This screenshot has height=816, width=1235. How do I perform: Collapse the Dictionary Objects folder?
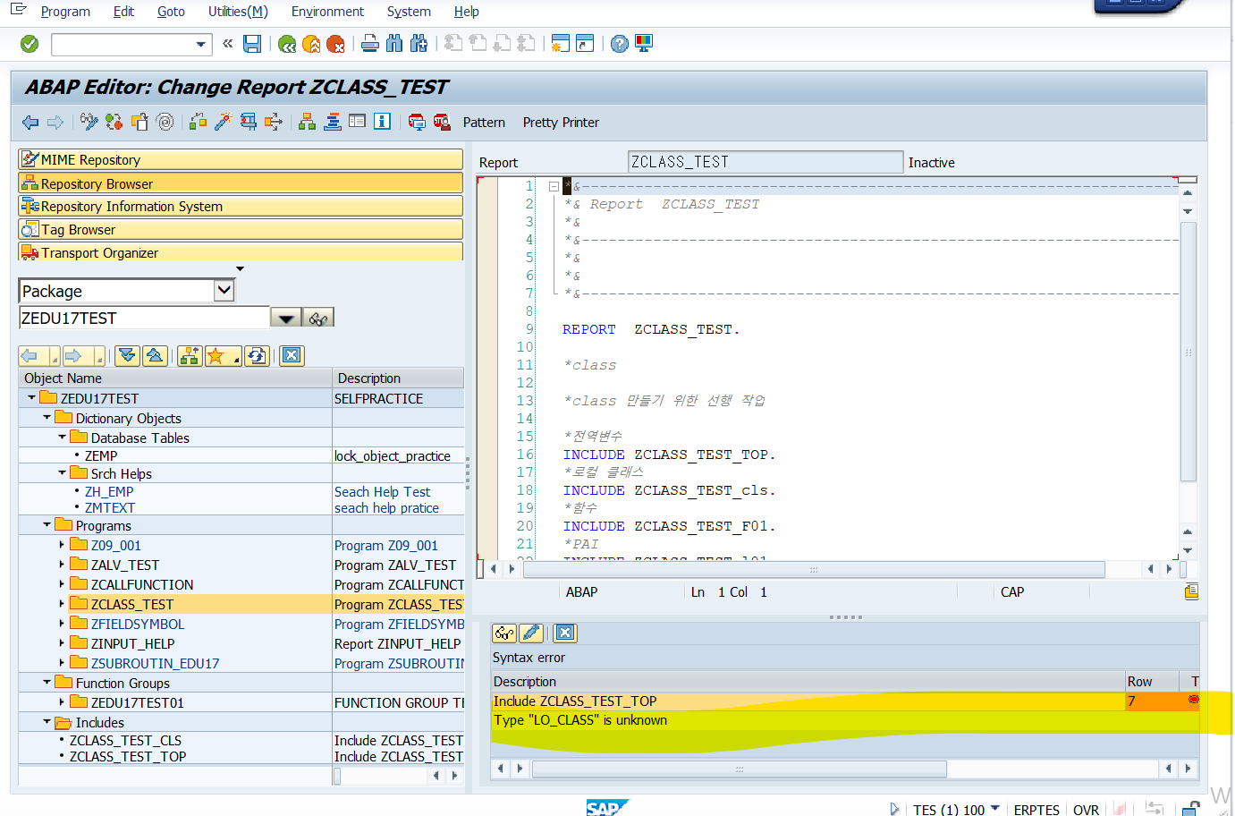(47, 417)
